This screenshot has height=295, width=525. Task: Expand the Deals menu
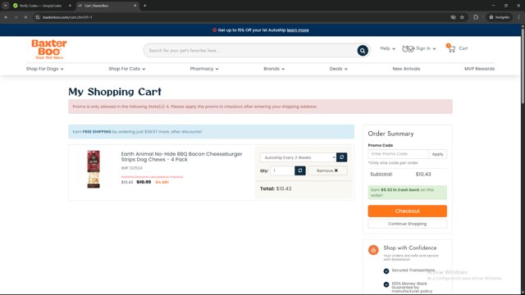point(338,69)
